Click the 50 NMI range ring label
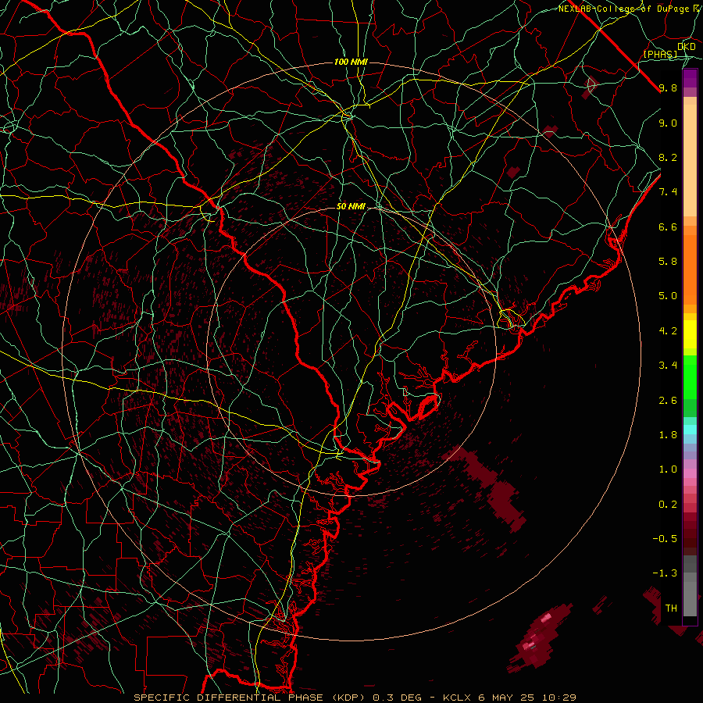This screenshot has height=703, width=703. pos(351,206)
